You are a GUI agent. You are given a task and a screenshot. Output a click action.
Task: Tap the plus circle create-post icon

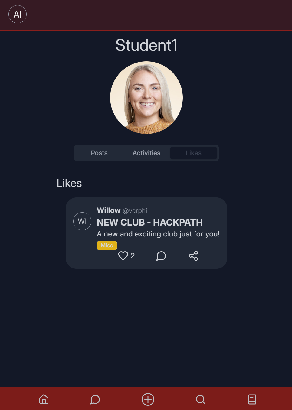[x=148, y=399]
